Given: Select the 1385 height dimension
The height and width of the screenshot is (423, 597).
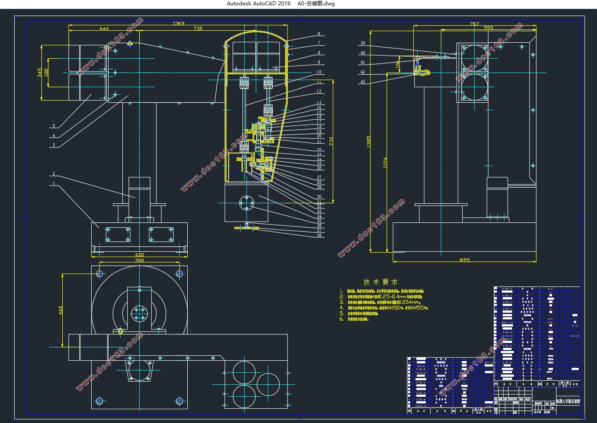Looking at the screenshot, I should point(368,142).
